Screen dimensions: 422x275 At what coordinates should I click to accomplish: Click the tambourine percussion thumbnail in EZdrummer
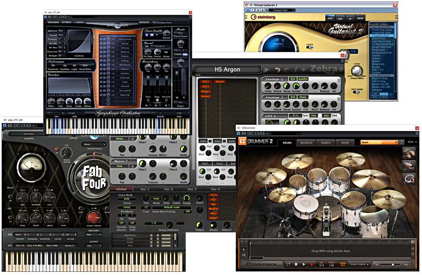(409, 179)
